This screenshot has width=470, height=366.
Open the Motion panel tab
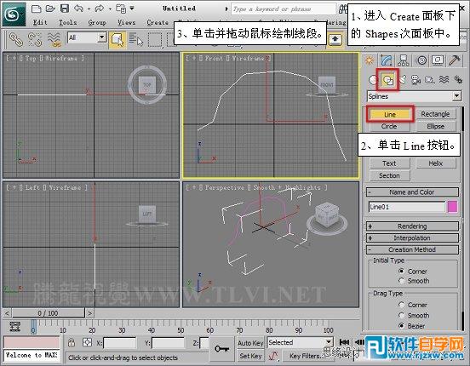[421, 60]
